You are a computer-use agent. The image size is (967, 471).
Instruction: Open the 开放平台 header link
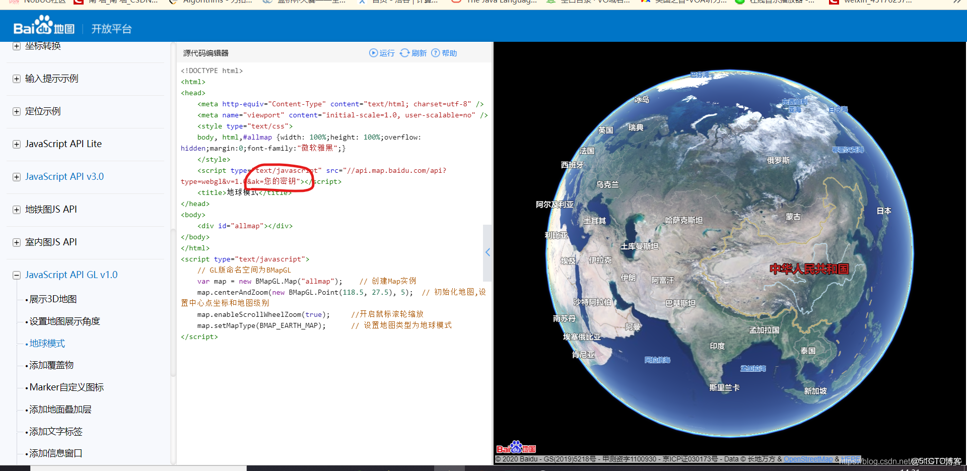point(111,29)
